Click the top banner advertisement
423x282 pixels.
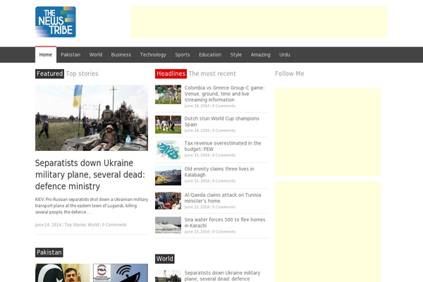tap(259, 22)
